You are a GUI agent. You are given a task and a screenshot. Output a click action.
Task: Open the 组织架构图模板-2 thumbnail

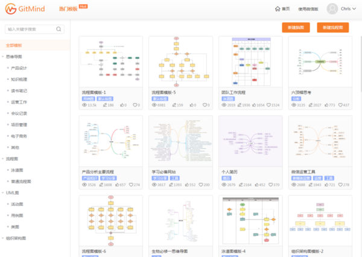(x=320, y=221)
